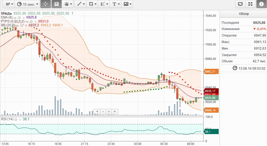Remove the PTPS indicator with its X

pyautogui.click(x=35, y=21)
